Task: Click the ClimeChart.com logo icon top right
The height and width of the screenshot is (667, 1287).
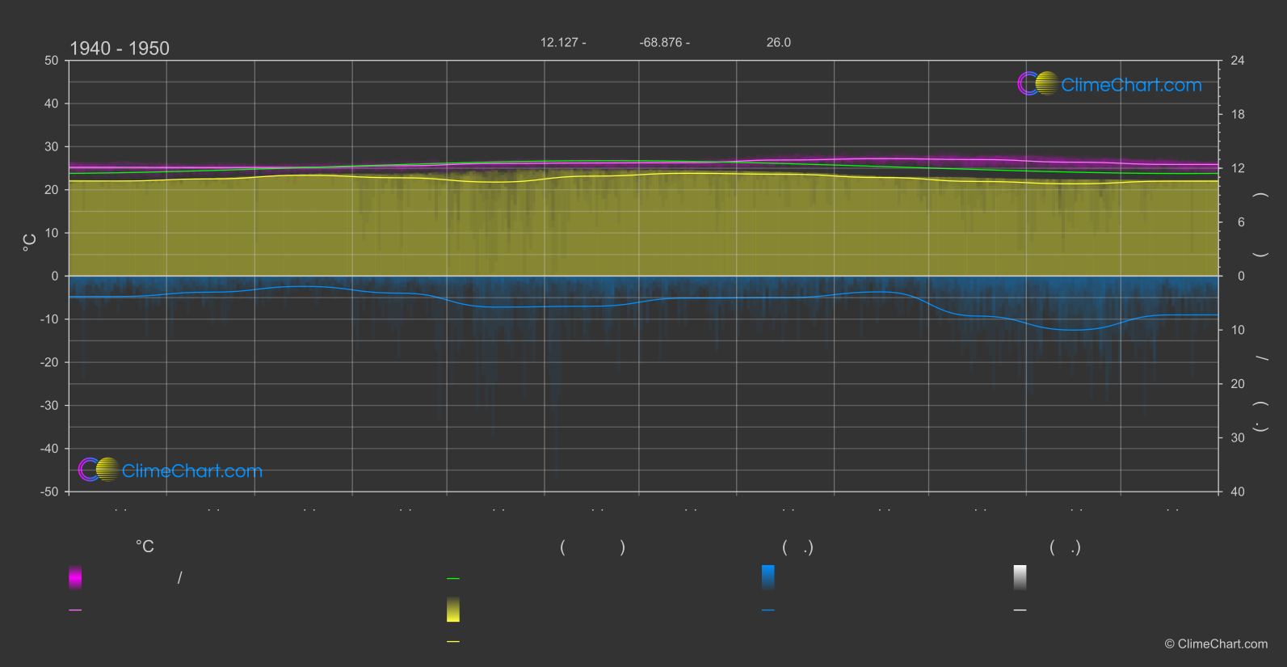Action: click(x=1037, y=83)
